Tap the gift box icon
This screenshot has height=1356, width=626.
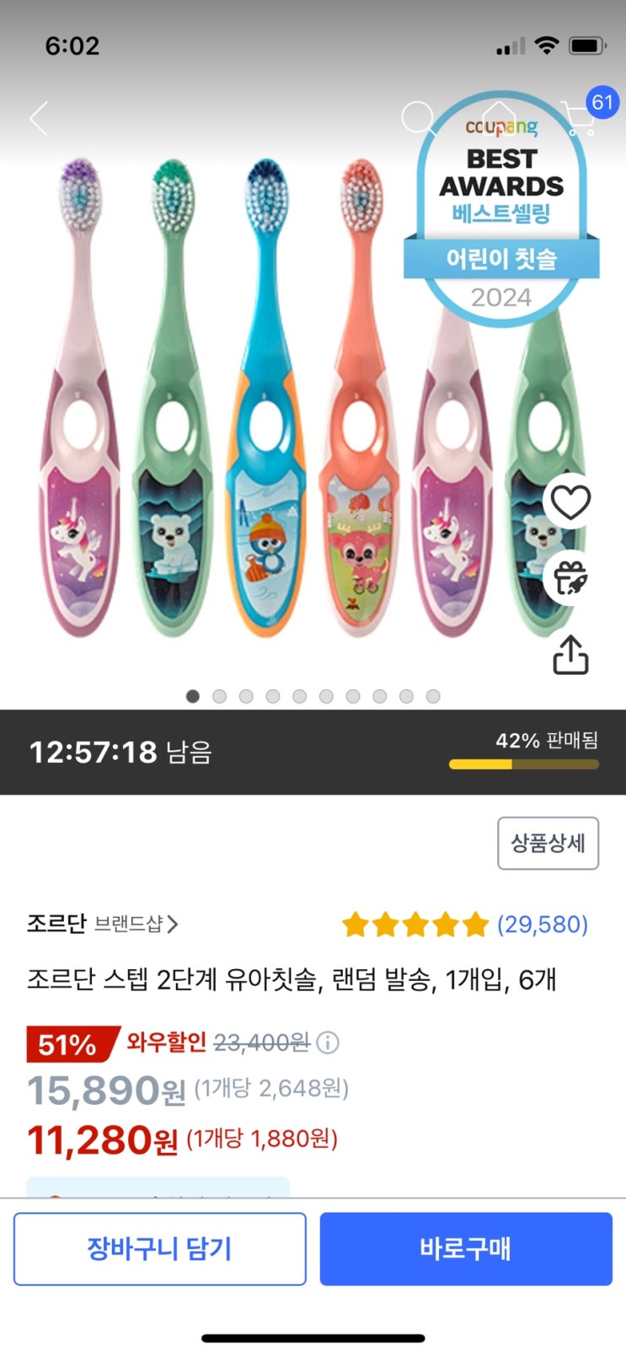570,578
